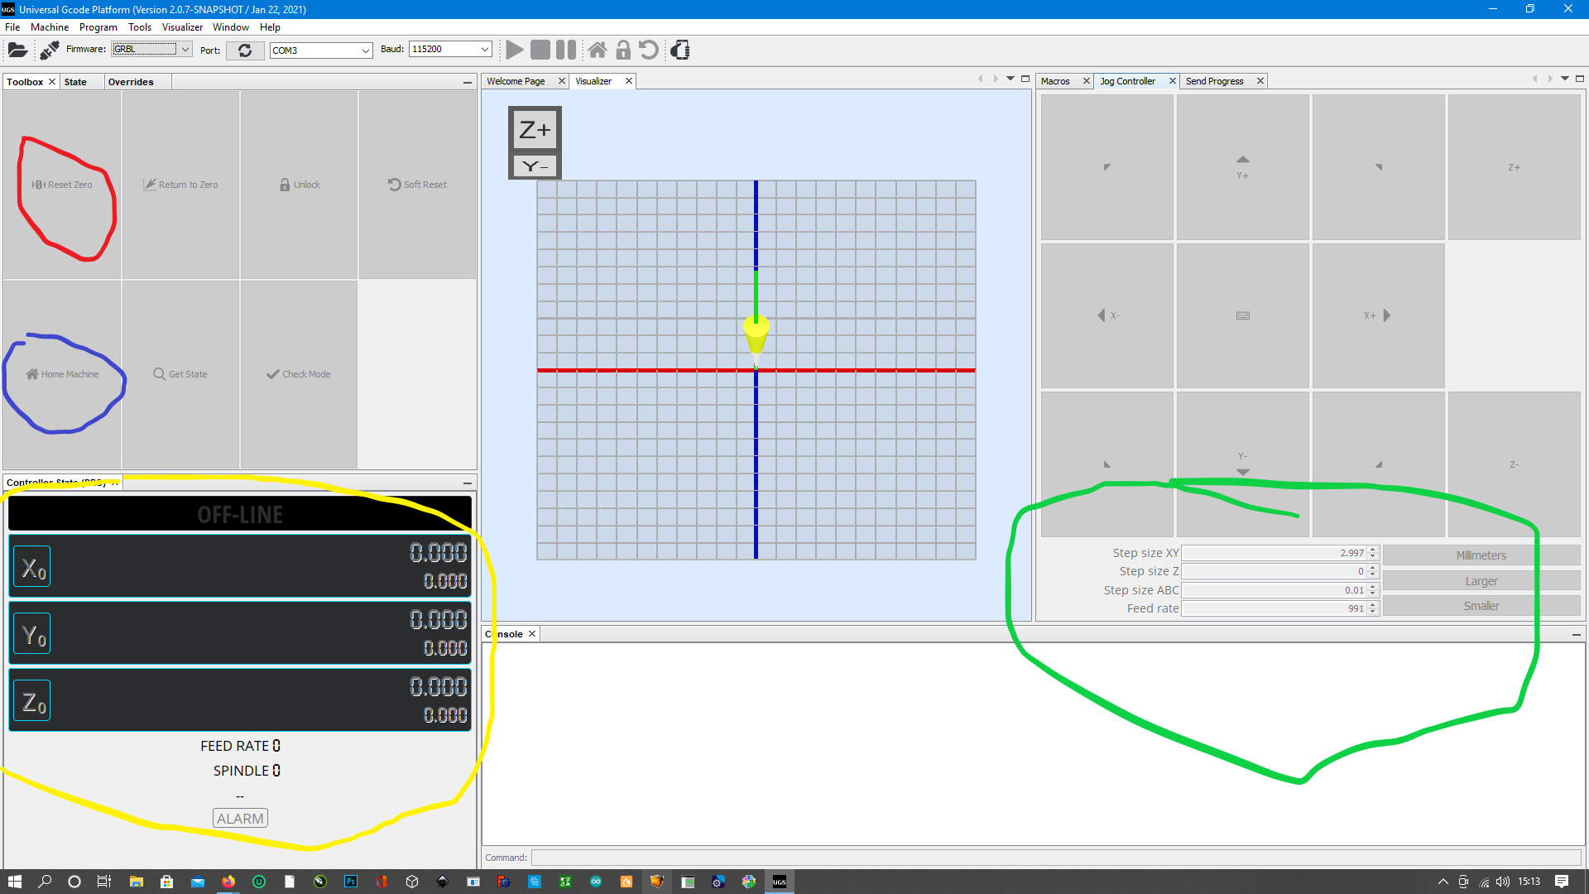Viewport: 1589px width, 894px height.
Task: Increase the Feed rate stepper
Action: pos(1373,604)
